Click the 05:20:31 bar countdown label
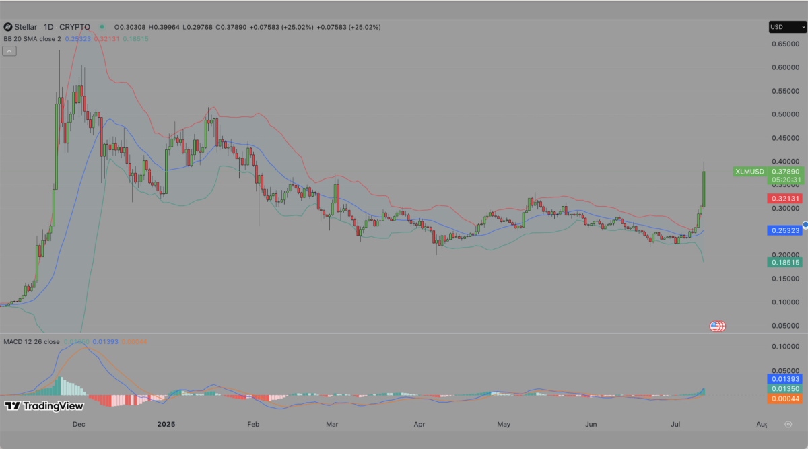808x449 pixels. coord(785,180)
